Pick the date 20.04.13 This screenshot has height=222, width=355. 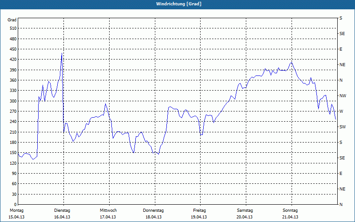(245, 217)
